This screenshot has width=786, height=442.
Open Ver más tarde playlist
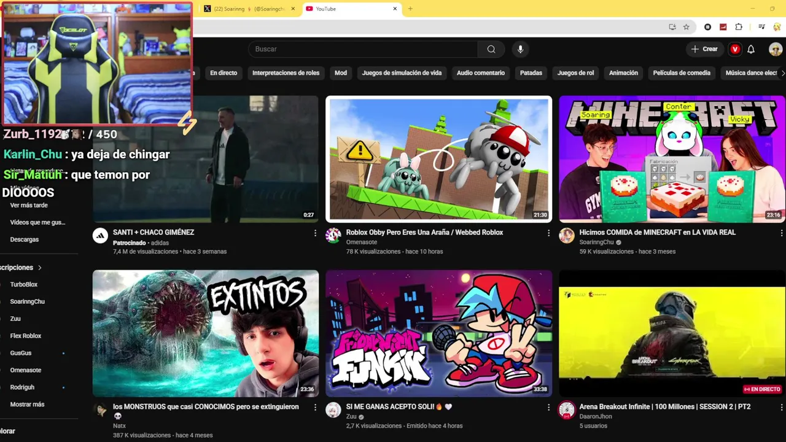29,205
